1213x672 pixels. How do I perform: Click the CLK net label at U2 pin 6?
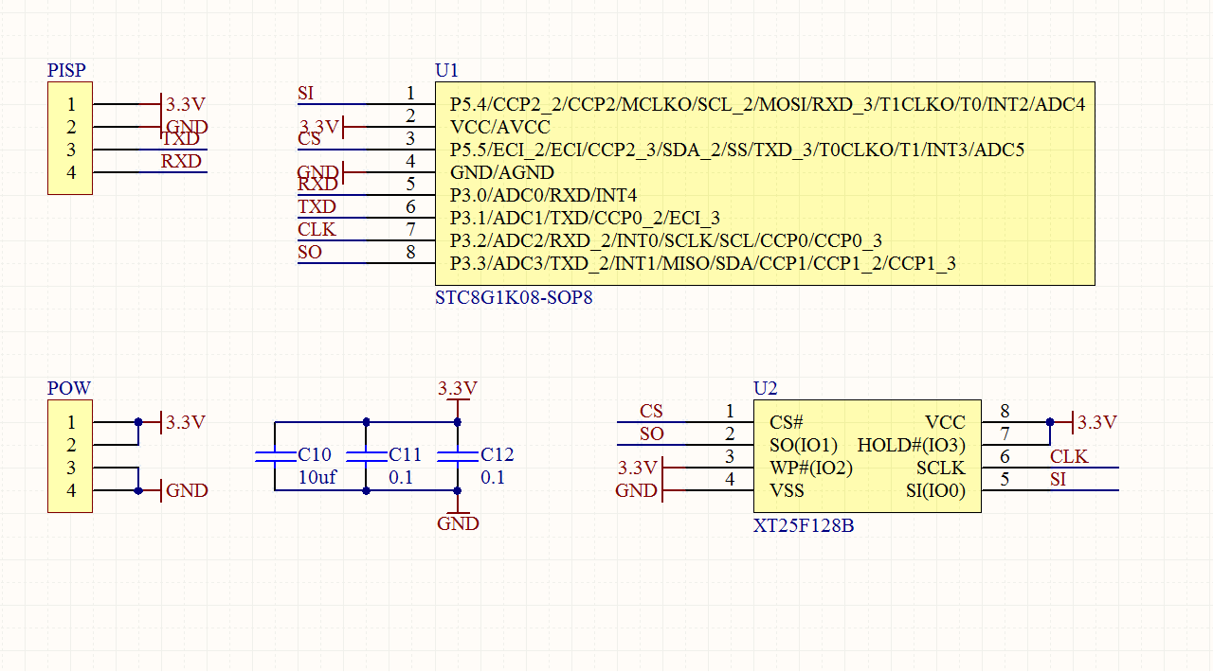tap(1069, 456)
